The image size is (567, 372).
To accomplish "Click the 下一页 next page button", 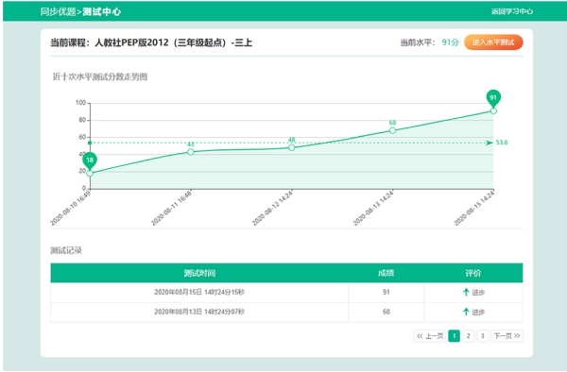I will pyautogui.click(x=507, y=336).
